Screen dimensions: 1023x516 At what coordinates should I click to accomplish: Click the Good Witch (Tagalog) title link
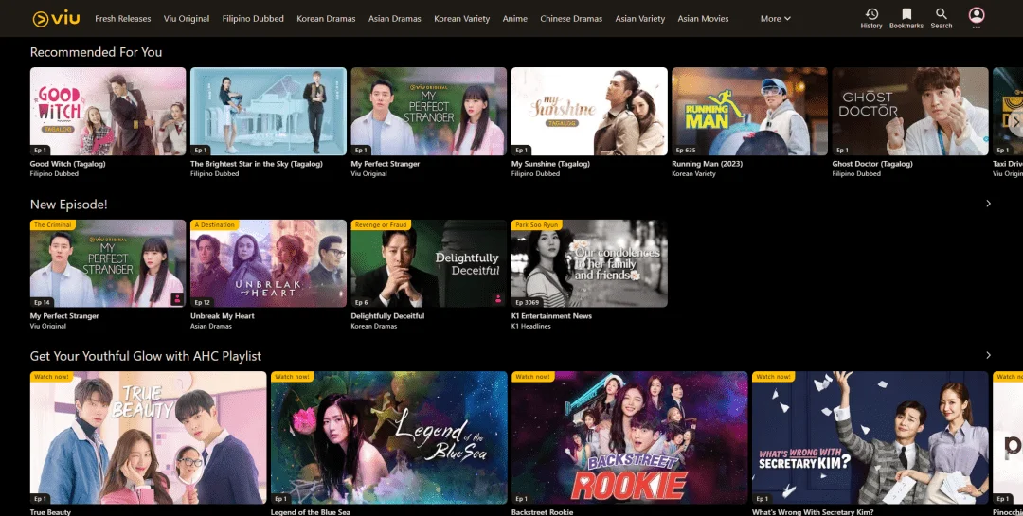(x=68, y=164)
